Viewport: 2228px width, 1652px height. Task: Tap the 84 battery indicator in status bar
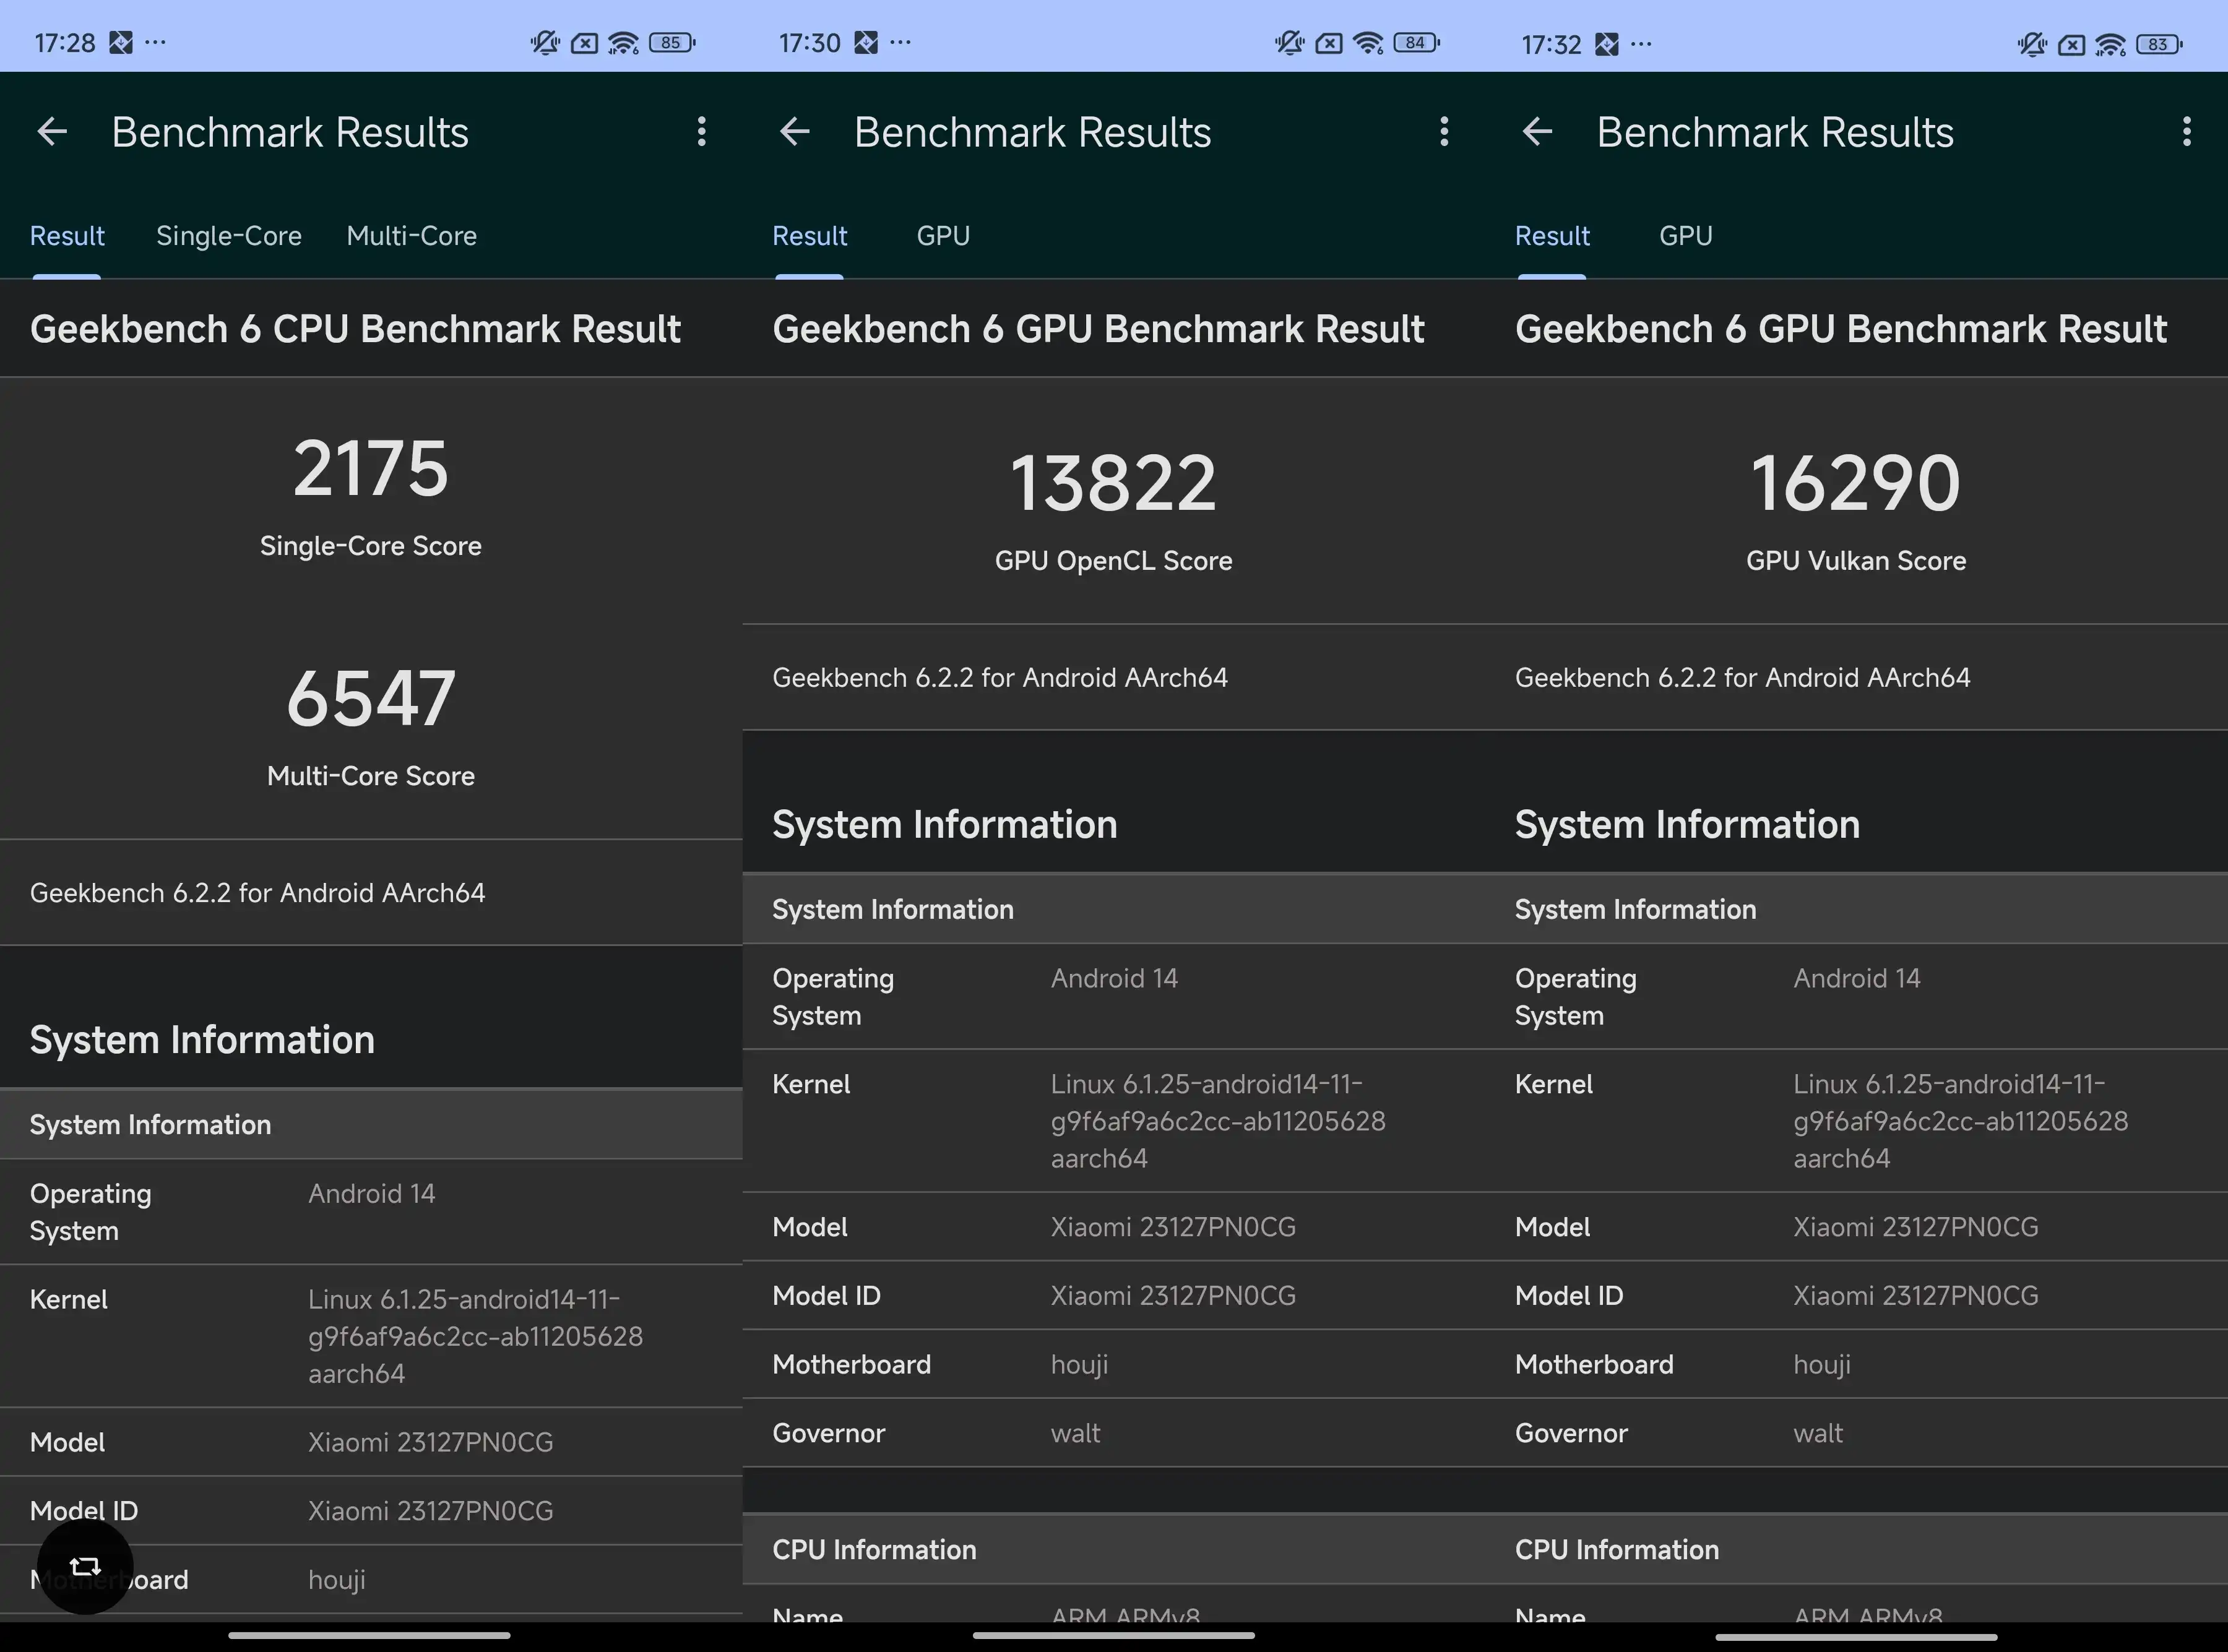coord(1416,43)
